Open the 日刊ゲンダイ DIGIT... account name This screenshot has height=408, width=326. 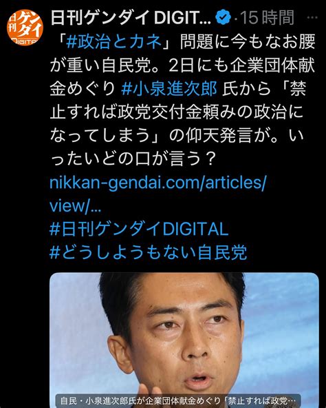(x=131, y=18)
